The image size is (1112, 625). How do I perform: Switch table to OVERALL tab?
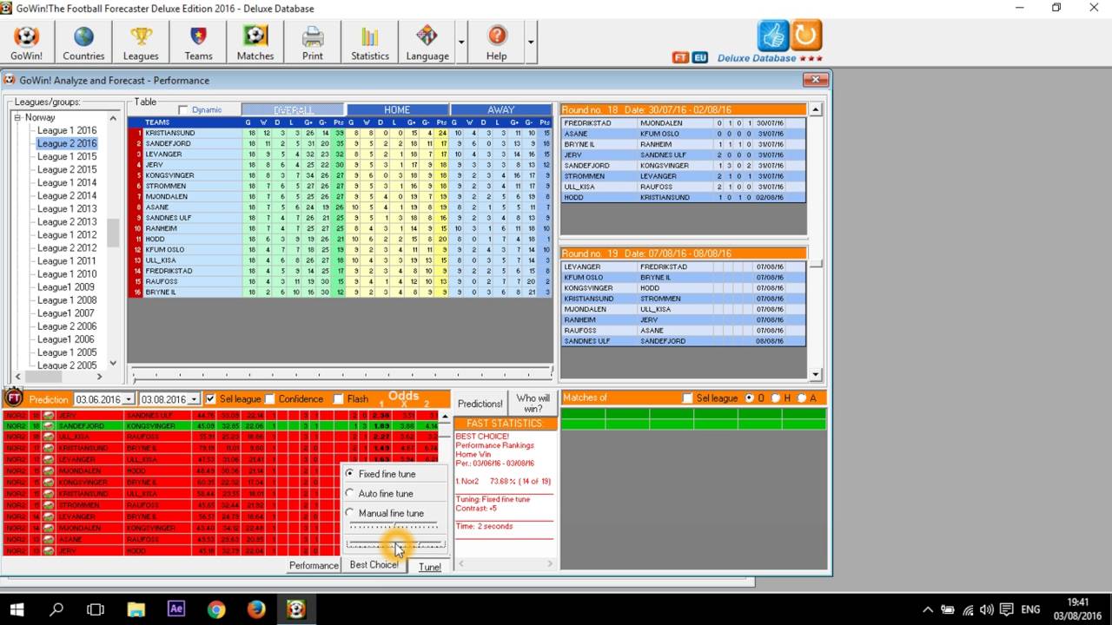293,110
